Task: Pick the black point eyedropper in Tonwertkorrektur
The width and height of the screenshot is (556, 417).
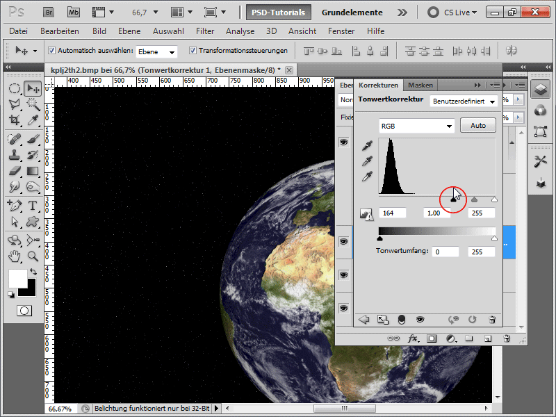Action: tap(367, 145)
